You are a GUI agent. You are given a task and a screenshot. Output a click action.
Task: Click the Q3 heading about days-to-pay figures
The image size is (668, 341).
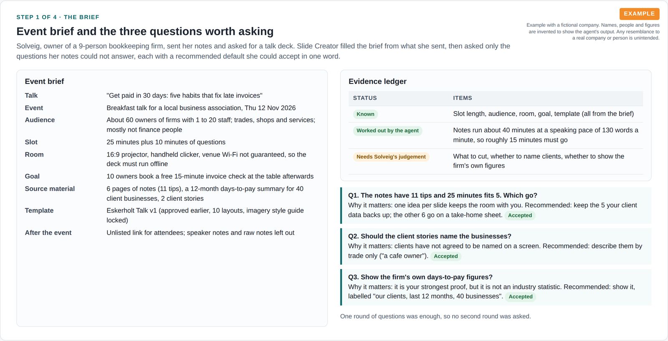tap(420, 277)
